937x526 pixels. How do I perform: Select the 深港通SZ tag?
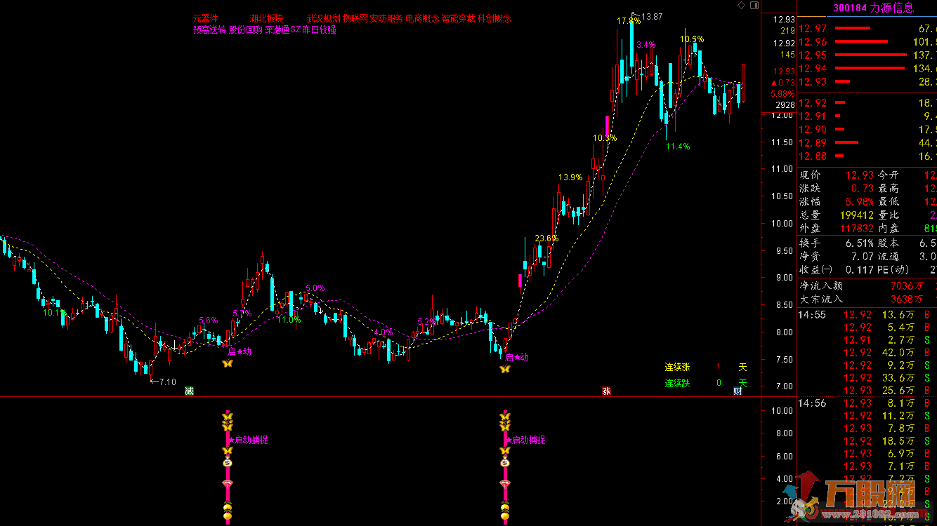point(282,30)
